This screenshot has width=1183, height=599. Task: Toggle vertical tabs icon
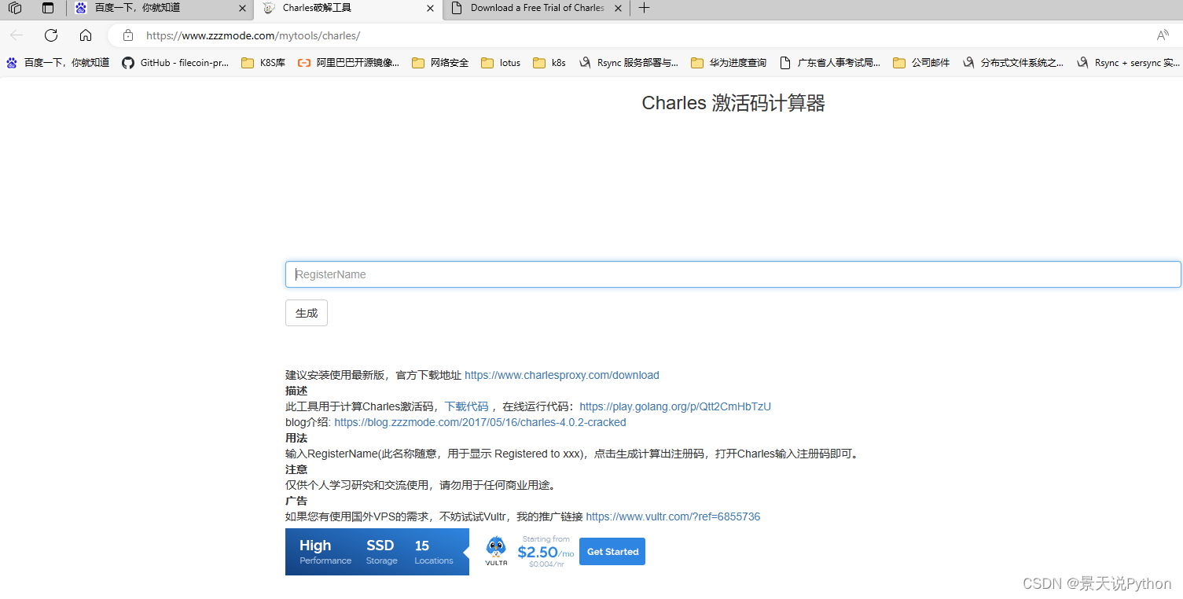(x=49, y=8)
